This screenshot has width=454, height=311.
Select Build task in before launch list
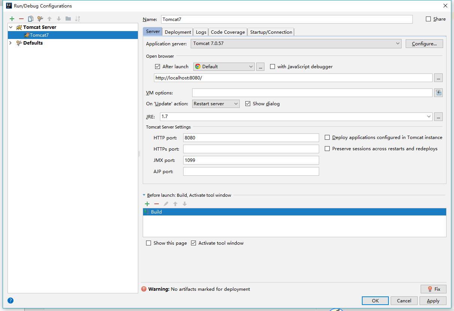click(x=294, y=212)
